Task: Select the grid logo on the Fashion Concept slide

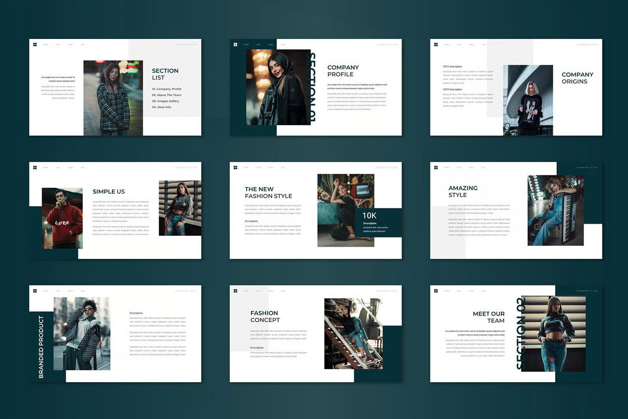Action: click(x=235, y=291)
